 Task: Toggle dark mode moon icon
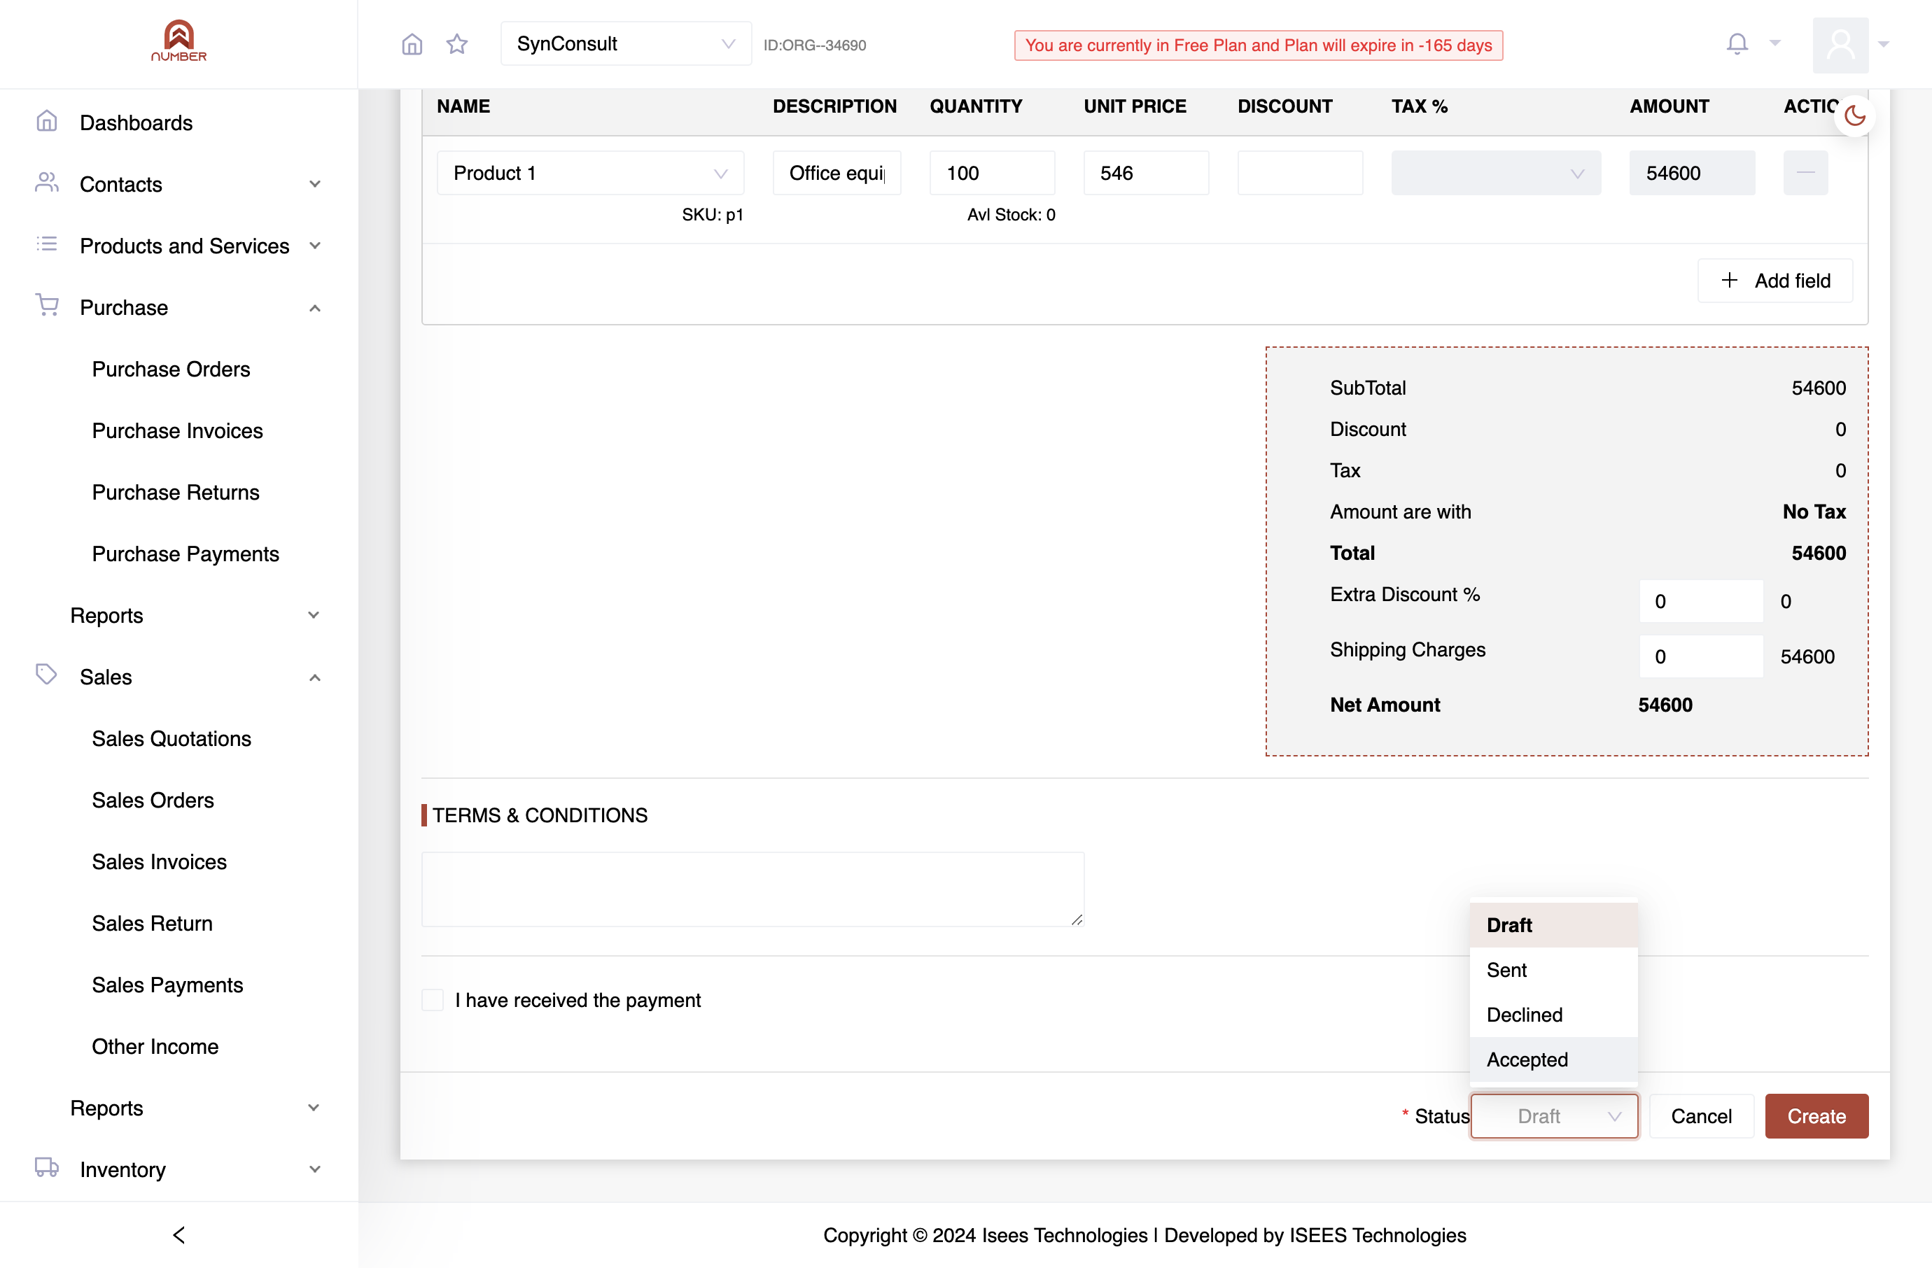click(x=1855, y=116)
